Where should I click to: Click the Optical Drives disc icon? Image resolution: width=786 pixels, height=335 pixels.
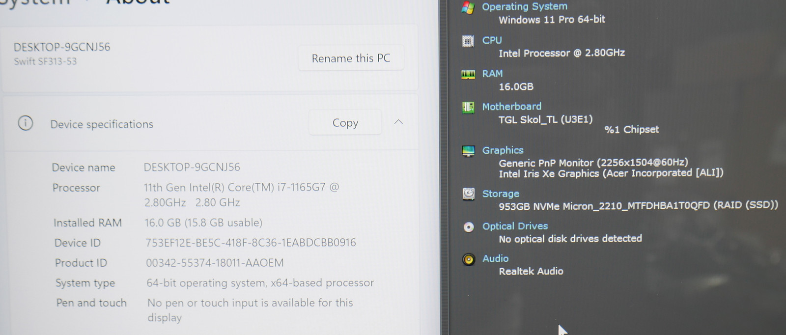coord(469,227)
